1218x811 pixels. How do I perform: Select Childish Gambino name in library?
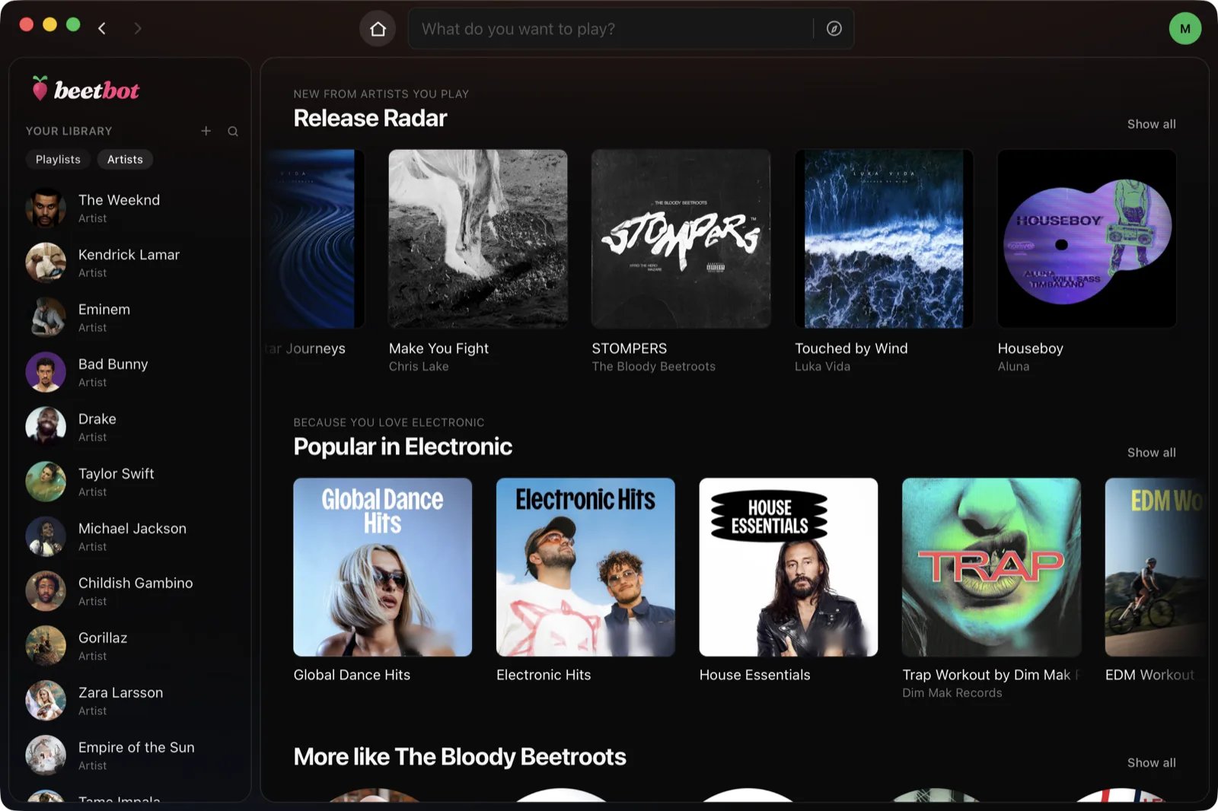[x=136, y=584]
